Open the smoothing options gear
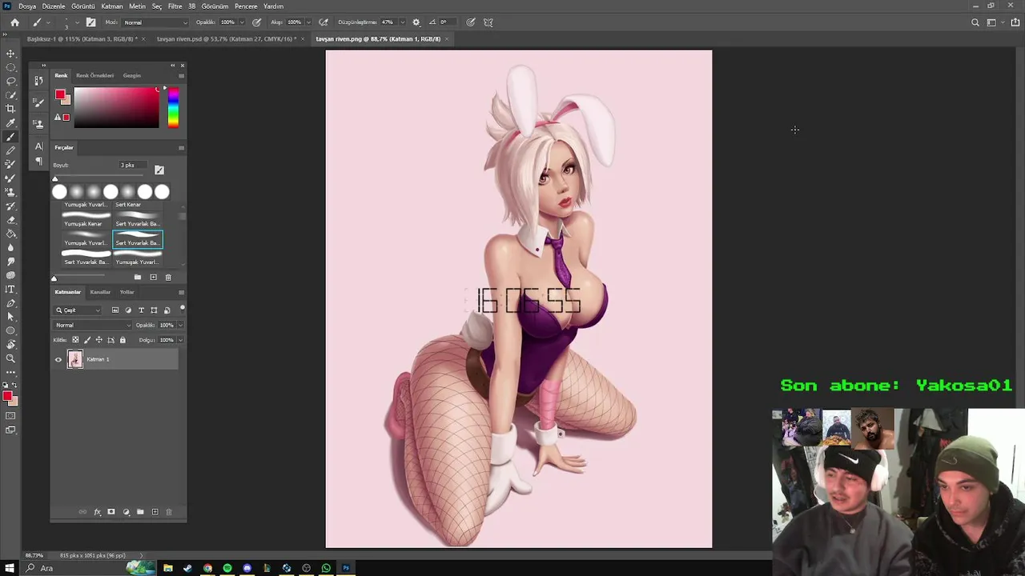Screen dimensions: 1025x576 tap(416, 22)
